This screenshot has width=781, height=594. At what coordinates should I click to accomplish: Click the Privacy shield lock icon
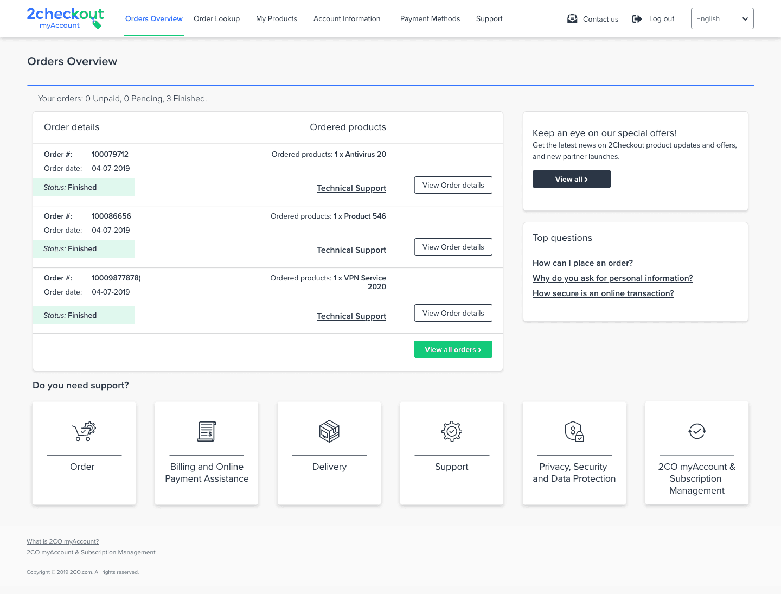(574, 431)
